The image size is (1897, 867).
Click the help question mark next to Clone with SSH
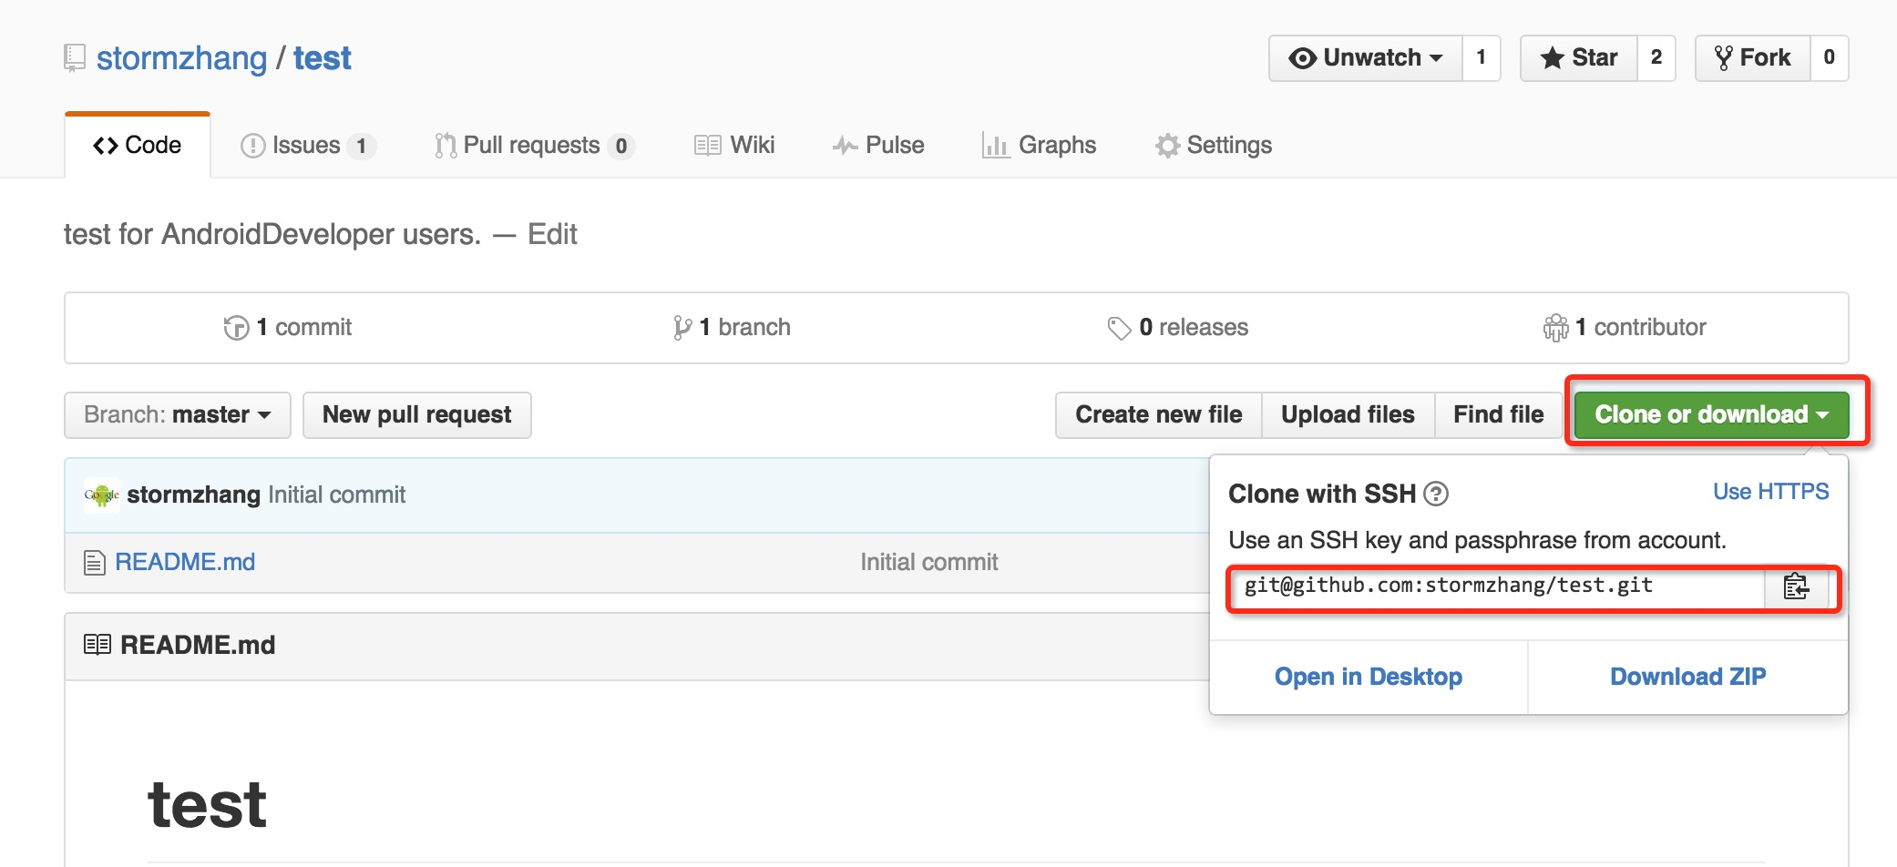point(1435,495)
